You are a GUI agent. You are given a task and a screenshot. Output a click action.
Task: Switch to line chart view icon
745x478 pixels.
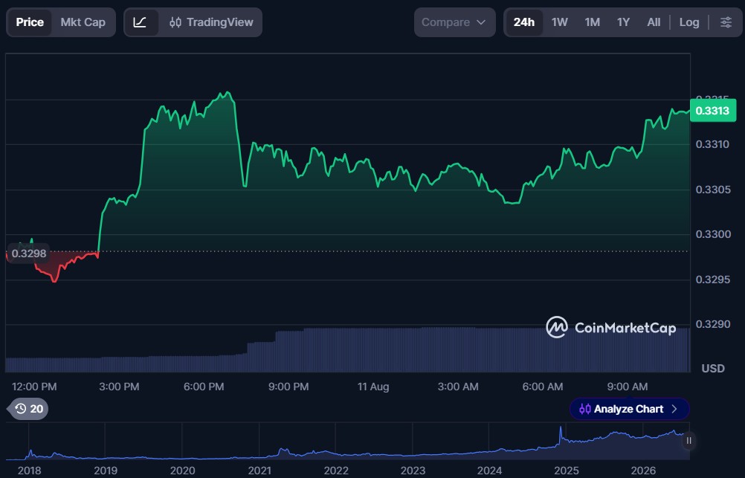coord(141,22)
